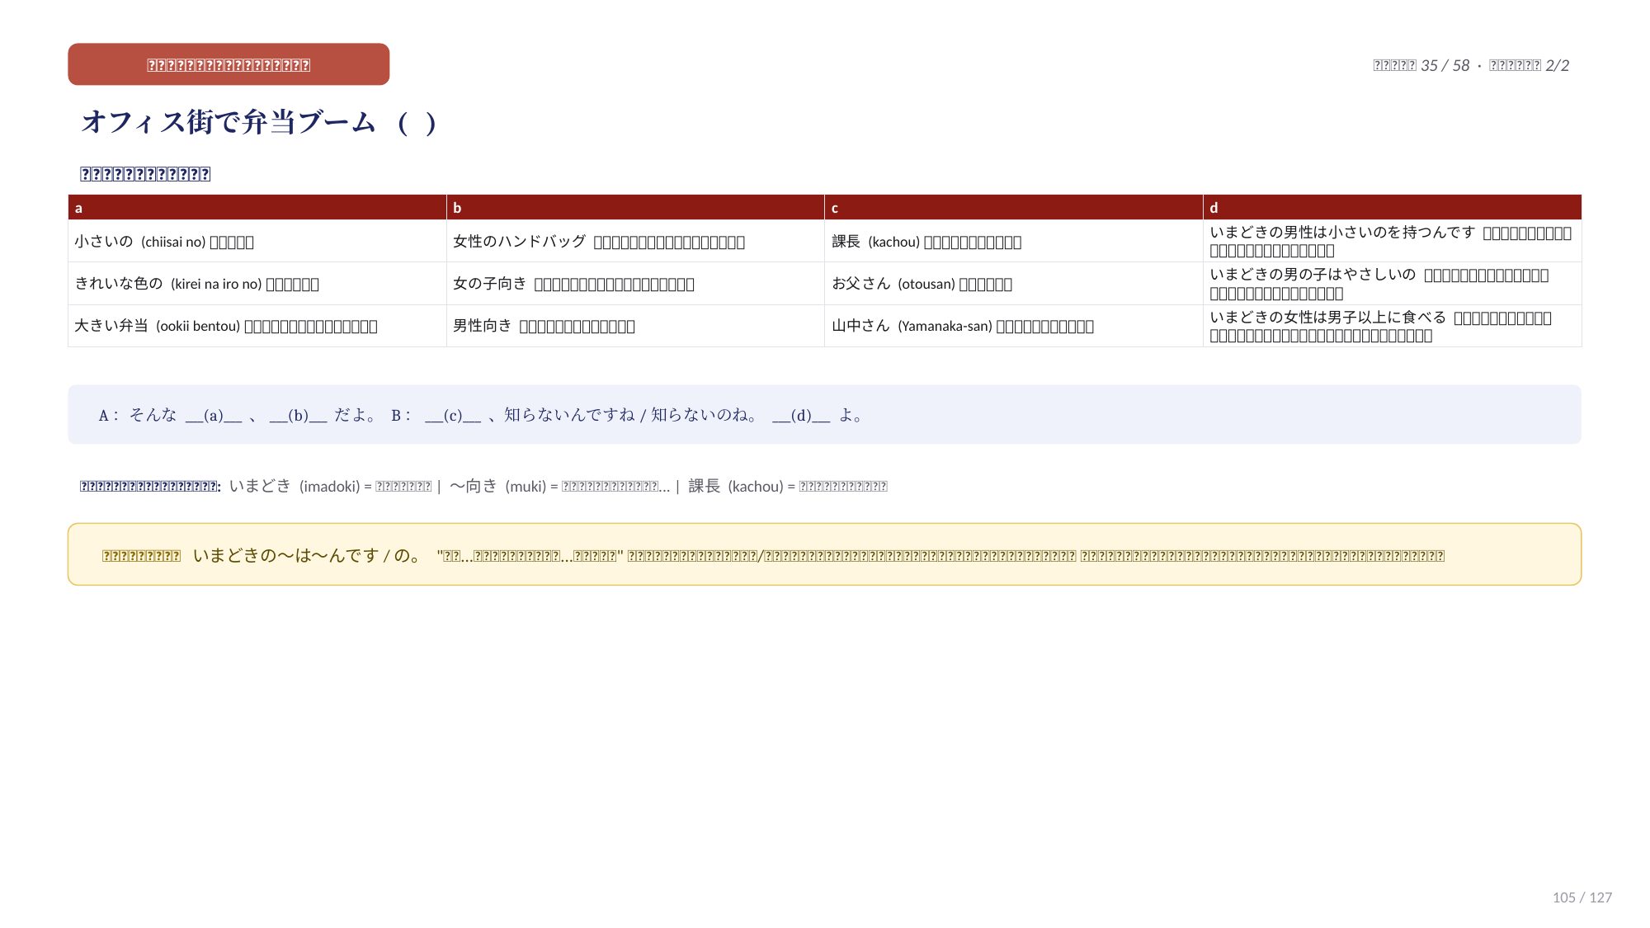Select the cell 山中さん (Yamanaka-san)
The width and height of the screenshot is (1650, 928).
1014,326
